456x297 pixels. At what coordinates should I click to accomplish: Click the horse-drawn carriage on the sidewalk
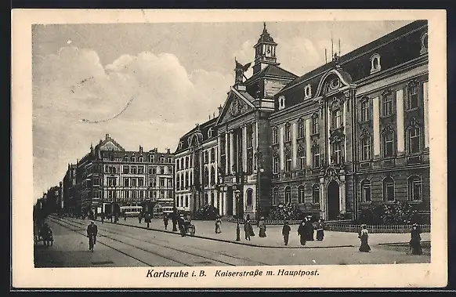pos(186,226)
